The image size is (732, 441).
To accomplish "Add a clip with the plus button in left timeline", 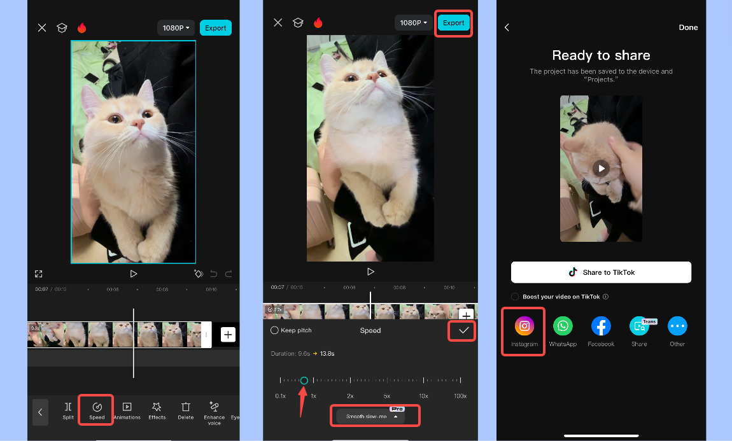I will [228, 335].
